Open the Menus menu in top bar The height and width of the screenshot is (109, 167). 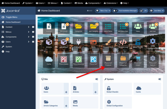tap(53, 3)
